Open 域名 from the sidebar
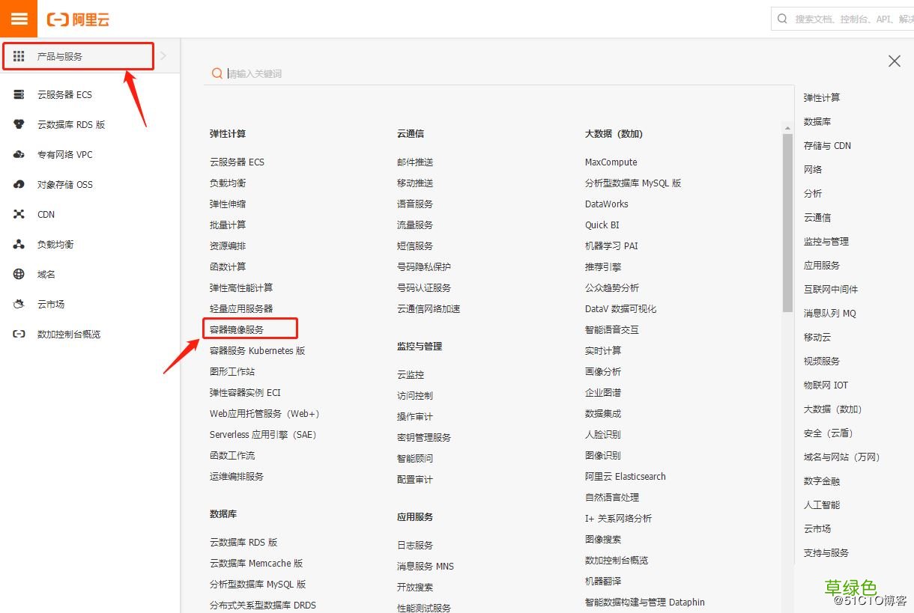Viewport: 914px width, 613px height. pyautogui.click(x=46, y=274)
